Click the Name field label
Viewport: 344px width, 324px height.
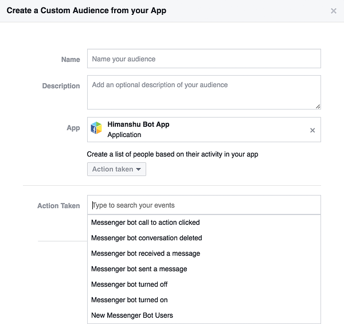(71, 60)
